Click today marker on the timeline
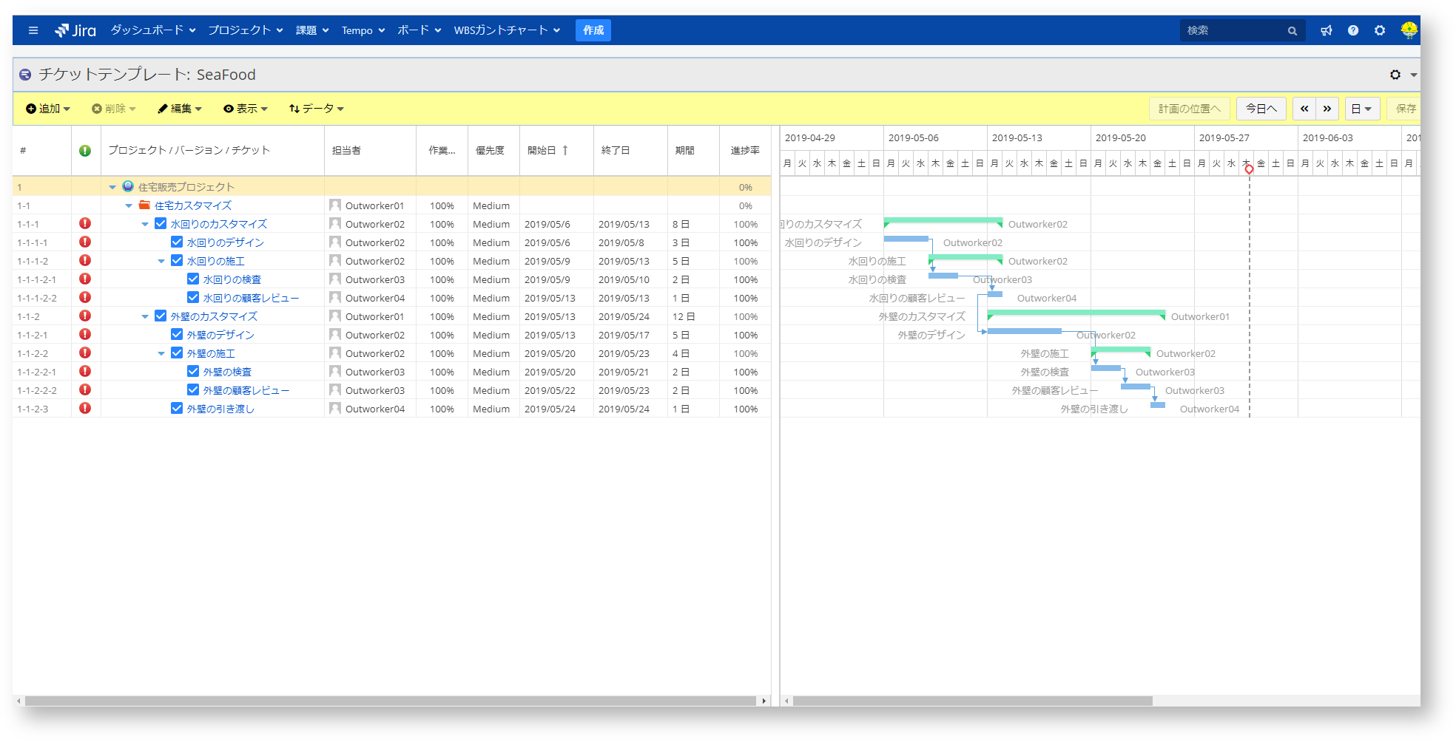The image size is (1456, 742). point(1249,169)
